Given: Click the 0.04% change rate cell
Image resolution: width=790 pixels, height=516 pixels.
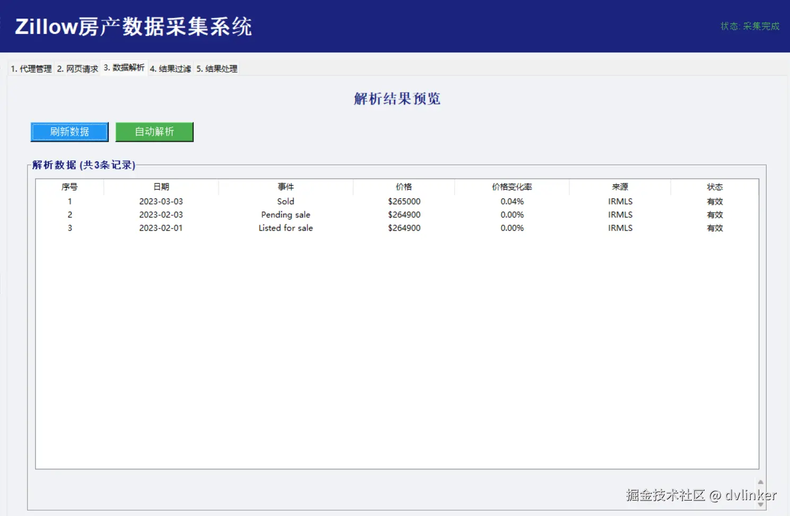Looking at the screenshot, I should (x=512, y=202).
